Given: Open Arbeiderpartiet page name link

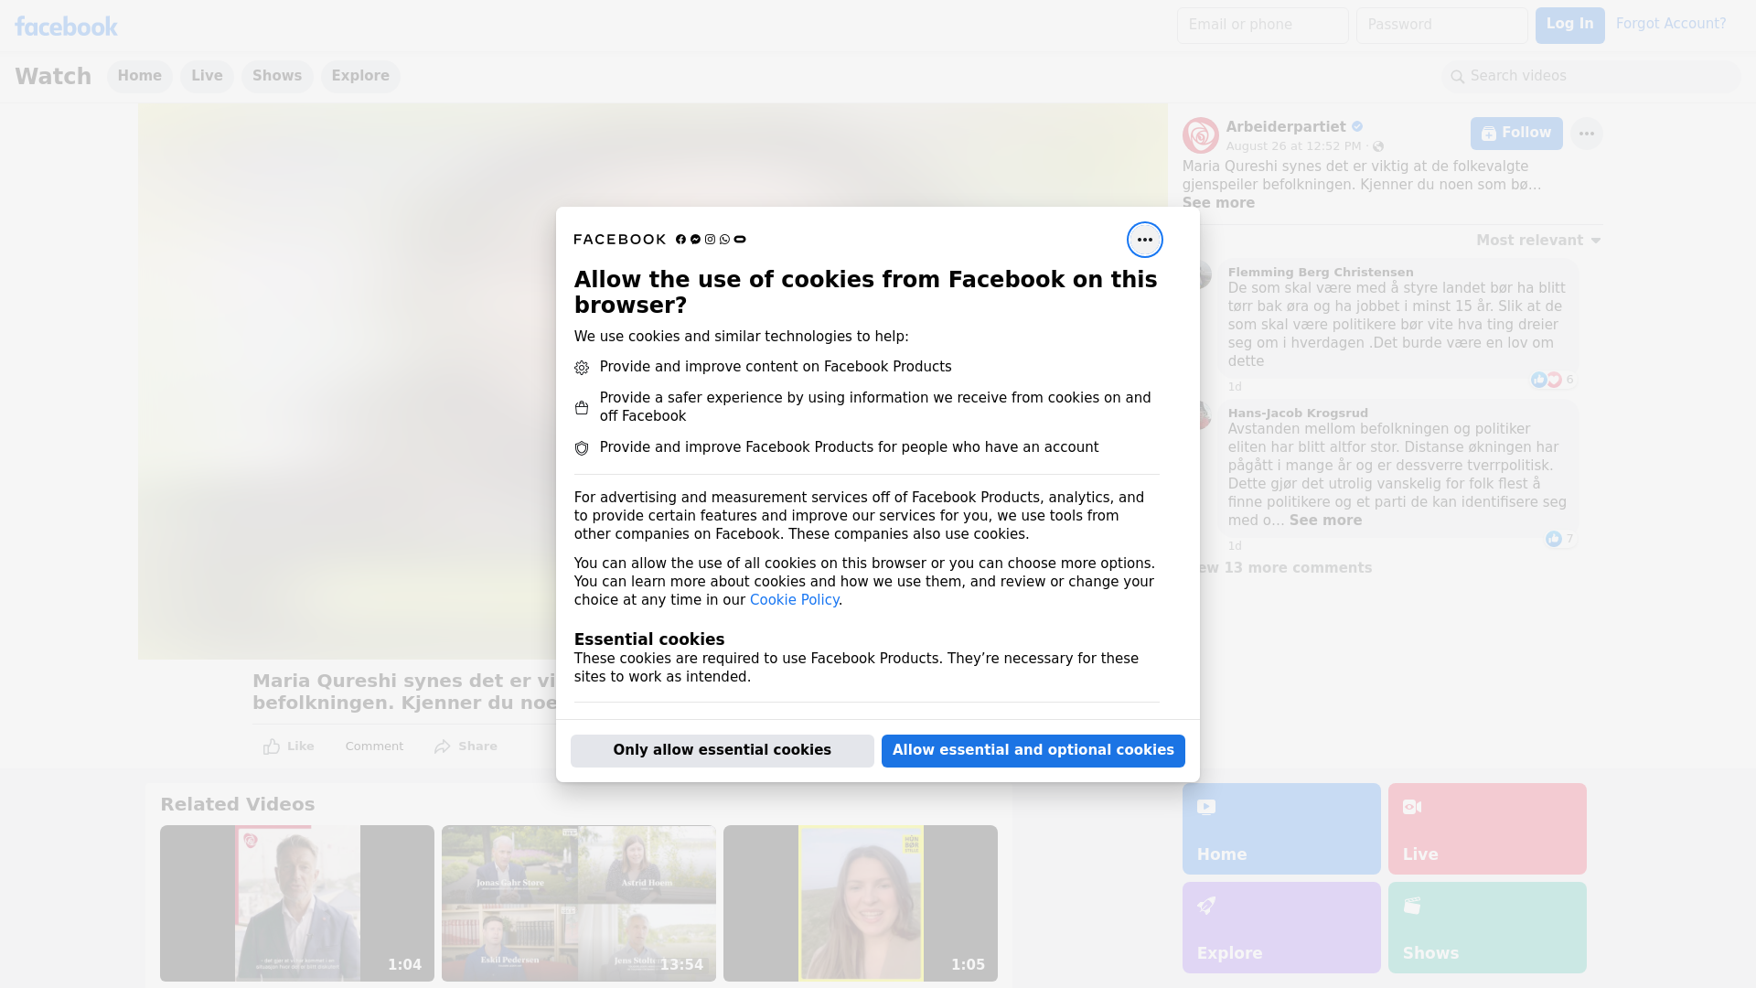Looking at the screenshot, I should pos(1285,127).
